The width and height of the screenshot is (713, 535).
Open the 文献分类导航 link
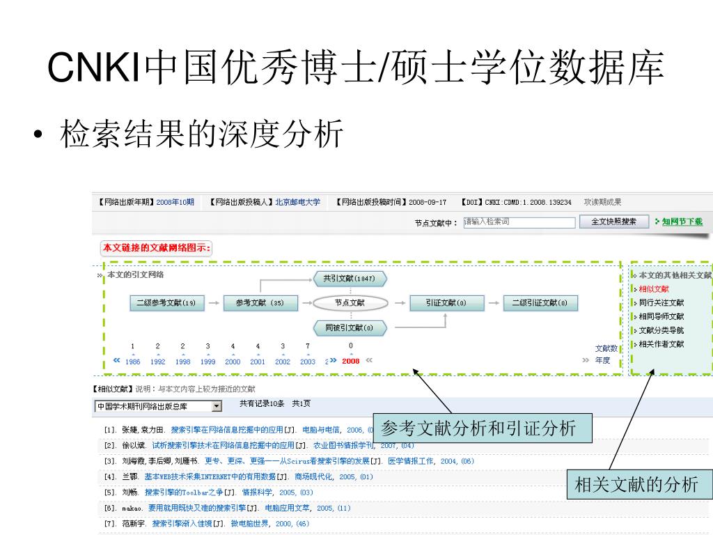[661, 330]
